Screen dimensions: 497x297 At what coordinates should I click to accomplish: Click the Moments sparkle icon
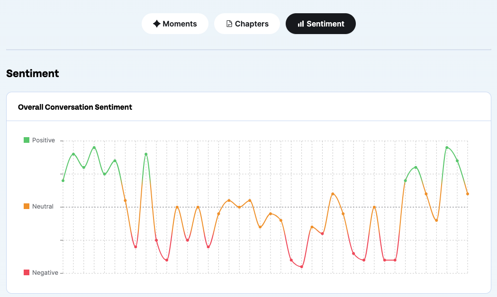pyautogui.click(x=156, y=24)
